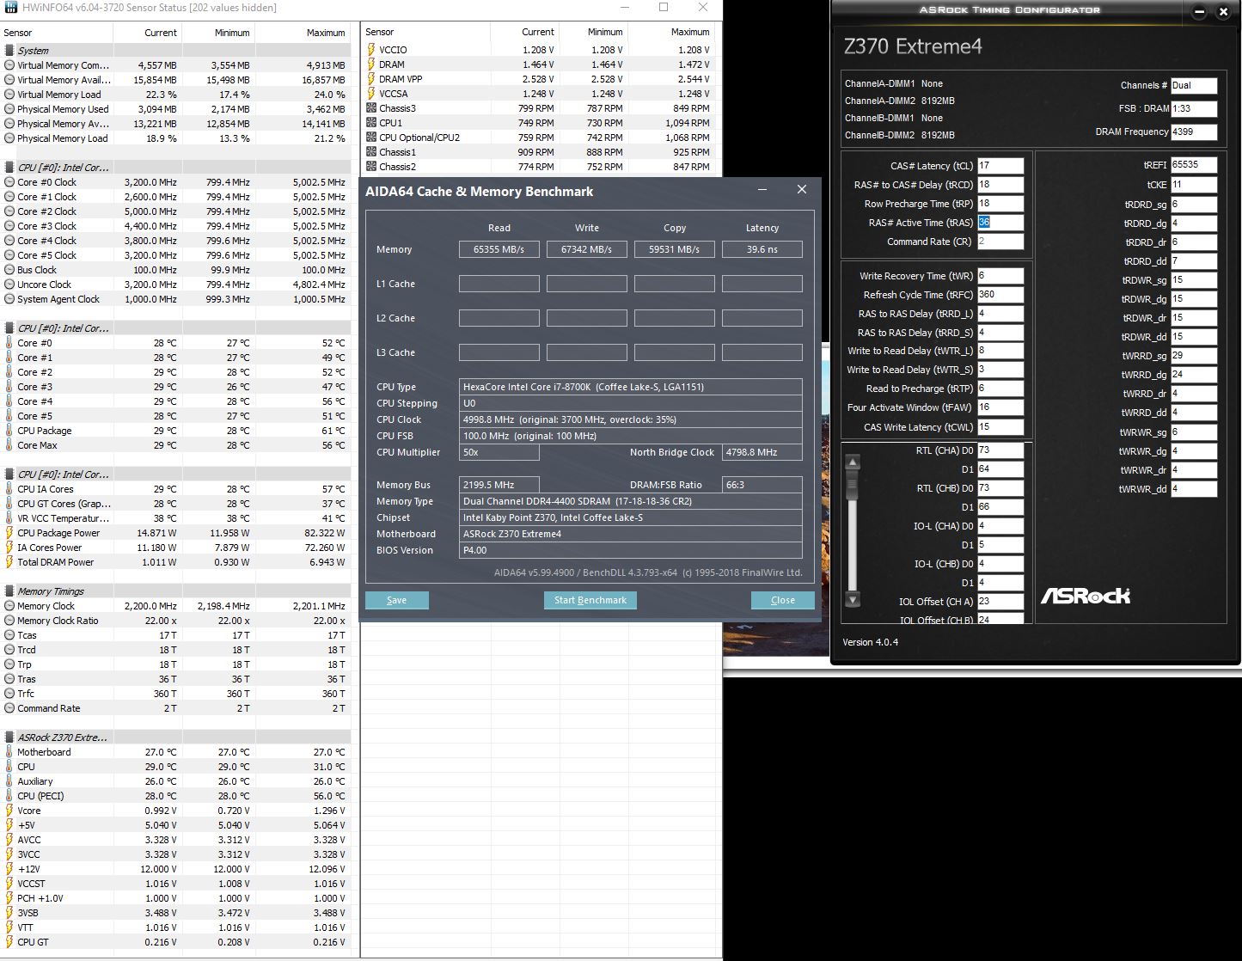Screen dimensions: 1242x961
Task: Click the +12V voltage lightning icon
Action: coord(9,869)
